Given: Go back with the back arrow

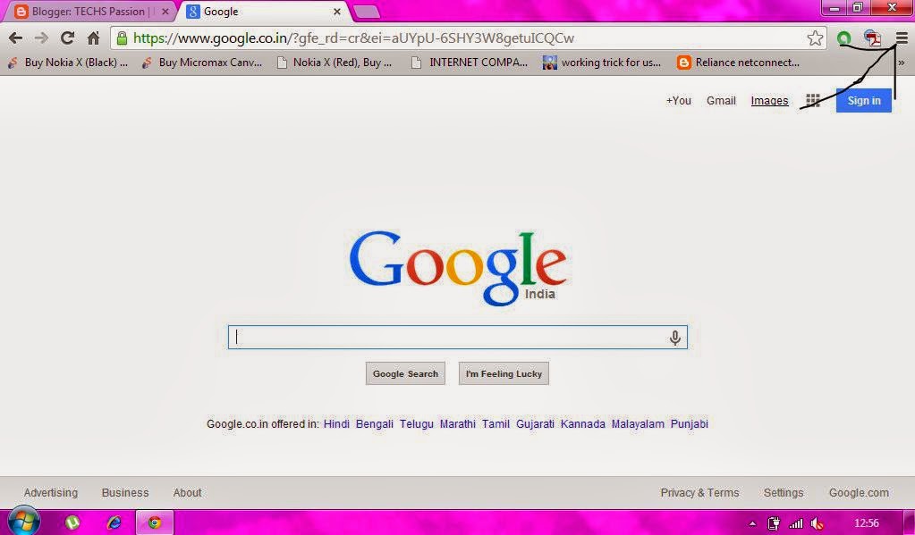Looking at the screenshot, I should (16, 38).
